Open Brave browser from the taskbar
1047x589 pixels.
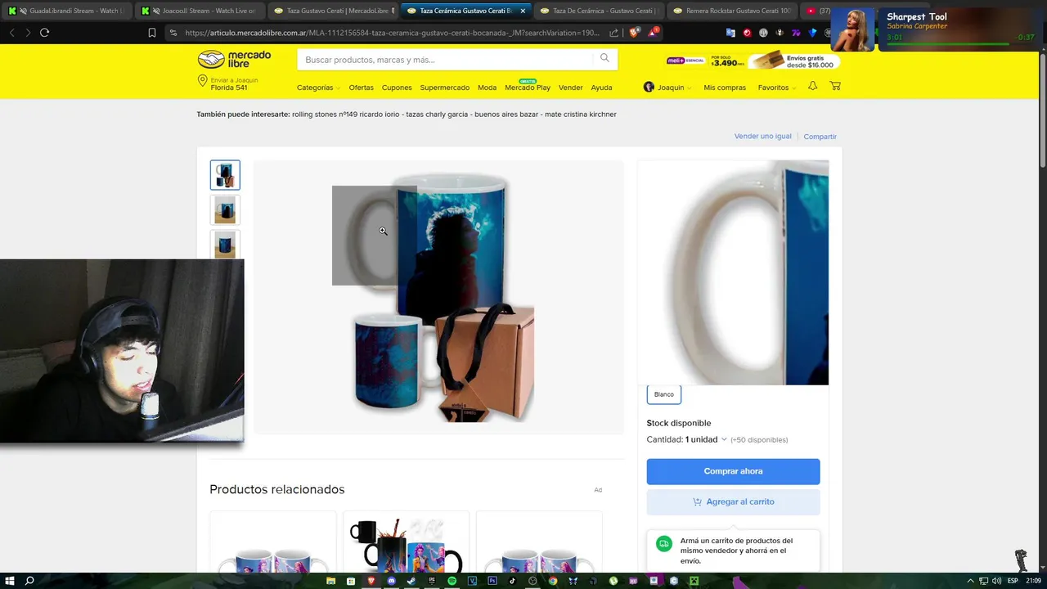tap(371, 581)
